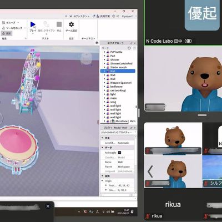Select the rikua participant tile
222x222 pixels.
pos(173,205)
